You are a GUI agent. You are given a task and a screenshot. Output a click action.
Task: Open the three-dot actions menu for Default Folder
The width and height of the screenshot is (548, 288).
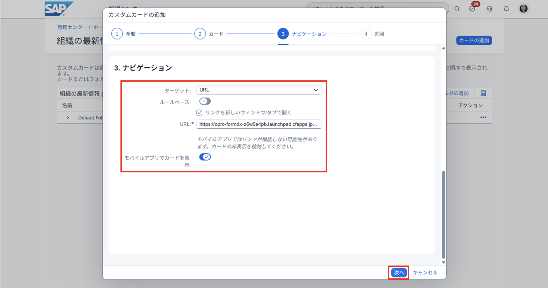483,117
